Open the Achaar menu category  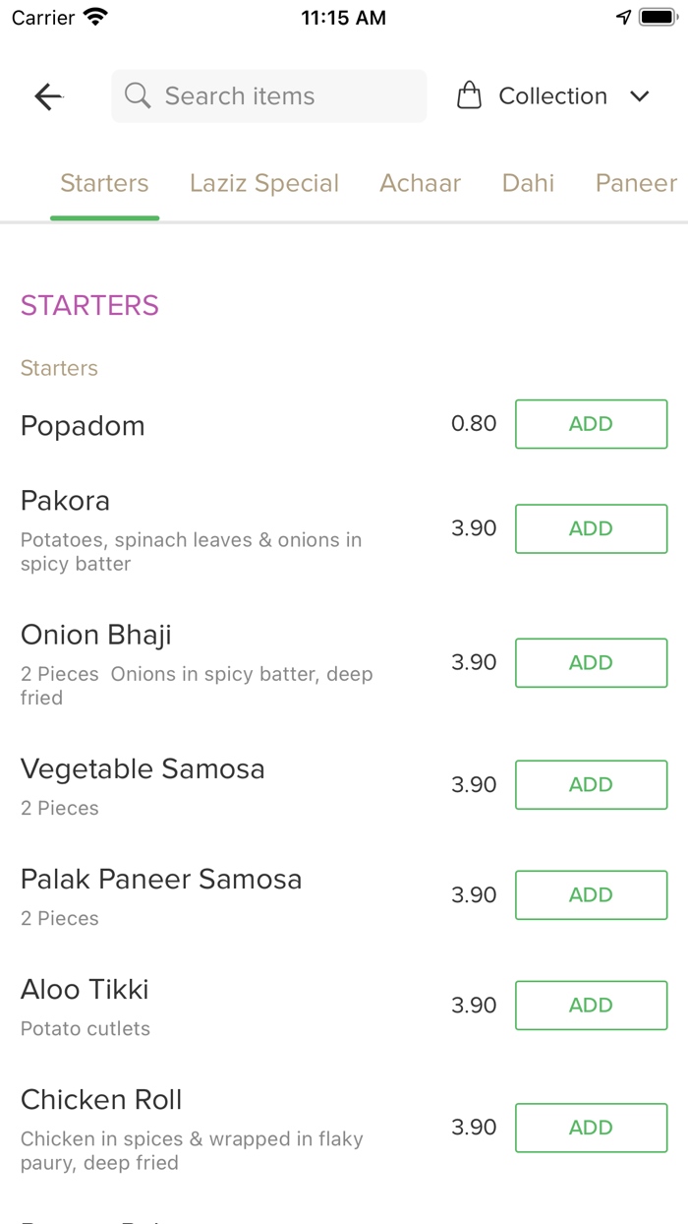[x=421, y=183]
